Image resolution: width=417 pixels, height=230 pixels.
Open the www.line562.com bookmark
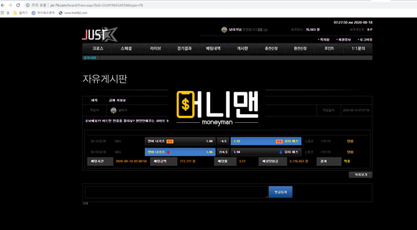pyautogui.click(x=73, y=13)
